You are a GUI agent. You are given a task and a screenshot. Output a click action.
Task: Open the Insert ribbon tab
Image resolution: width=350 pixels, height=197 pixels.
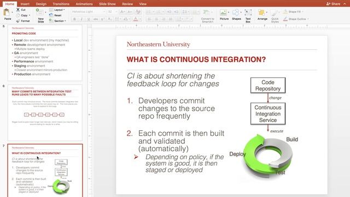pos(25,4)
